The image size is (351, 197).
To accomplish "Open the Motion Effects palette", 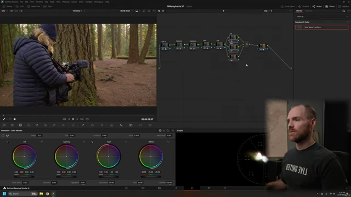I will click(x=46, y=125).
